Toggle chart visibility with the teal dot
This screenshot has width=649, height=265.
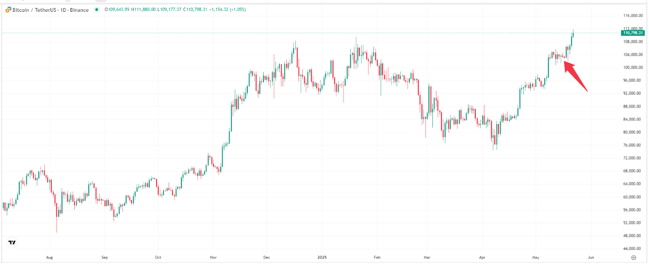click(x=96, y=10)
